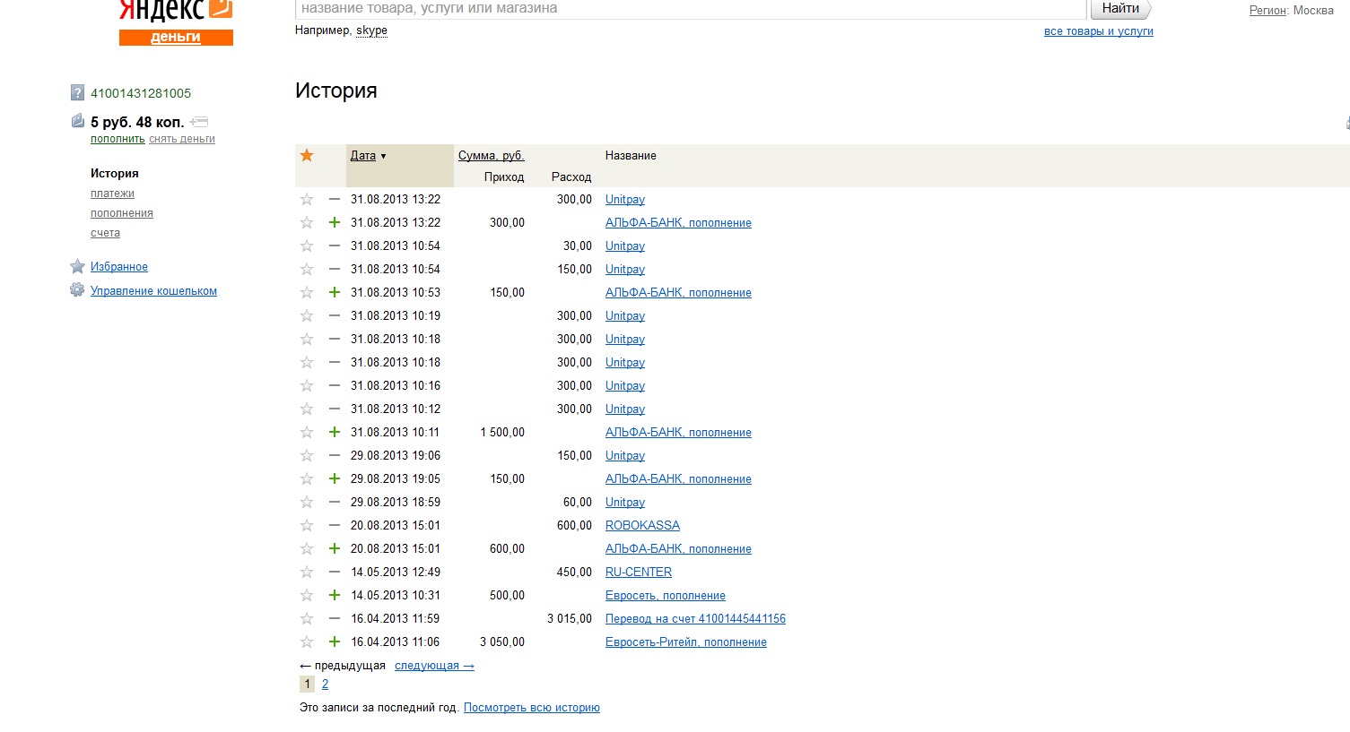
Task: Click current page number 1
Action: pyautogui.click(x=307, y=684)
